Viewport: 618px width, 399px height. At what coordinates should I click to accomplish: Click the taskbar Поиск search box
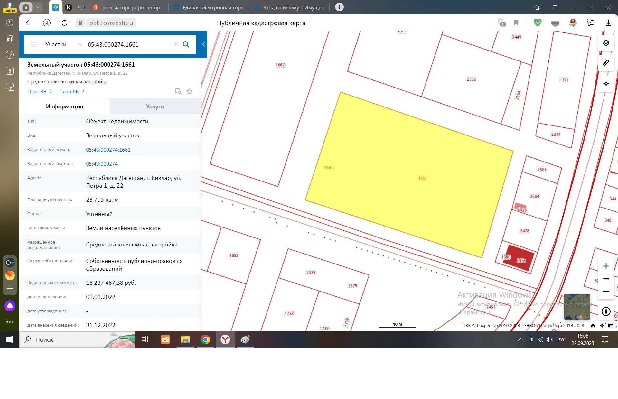(x=77, y=339)
